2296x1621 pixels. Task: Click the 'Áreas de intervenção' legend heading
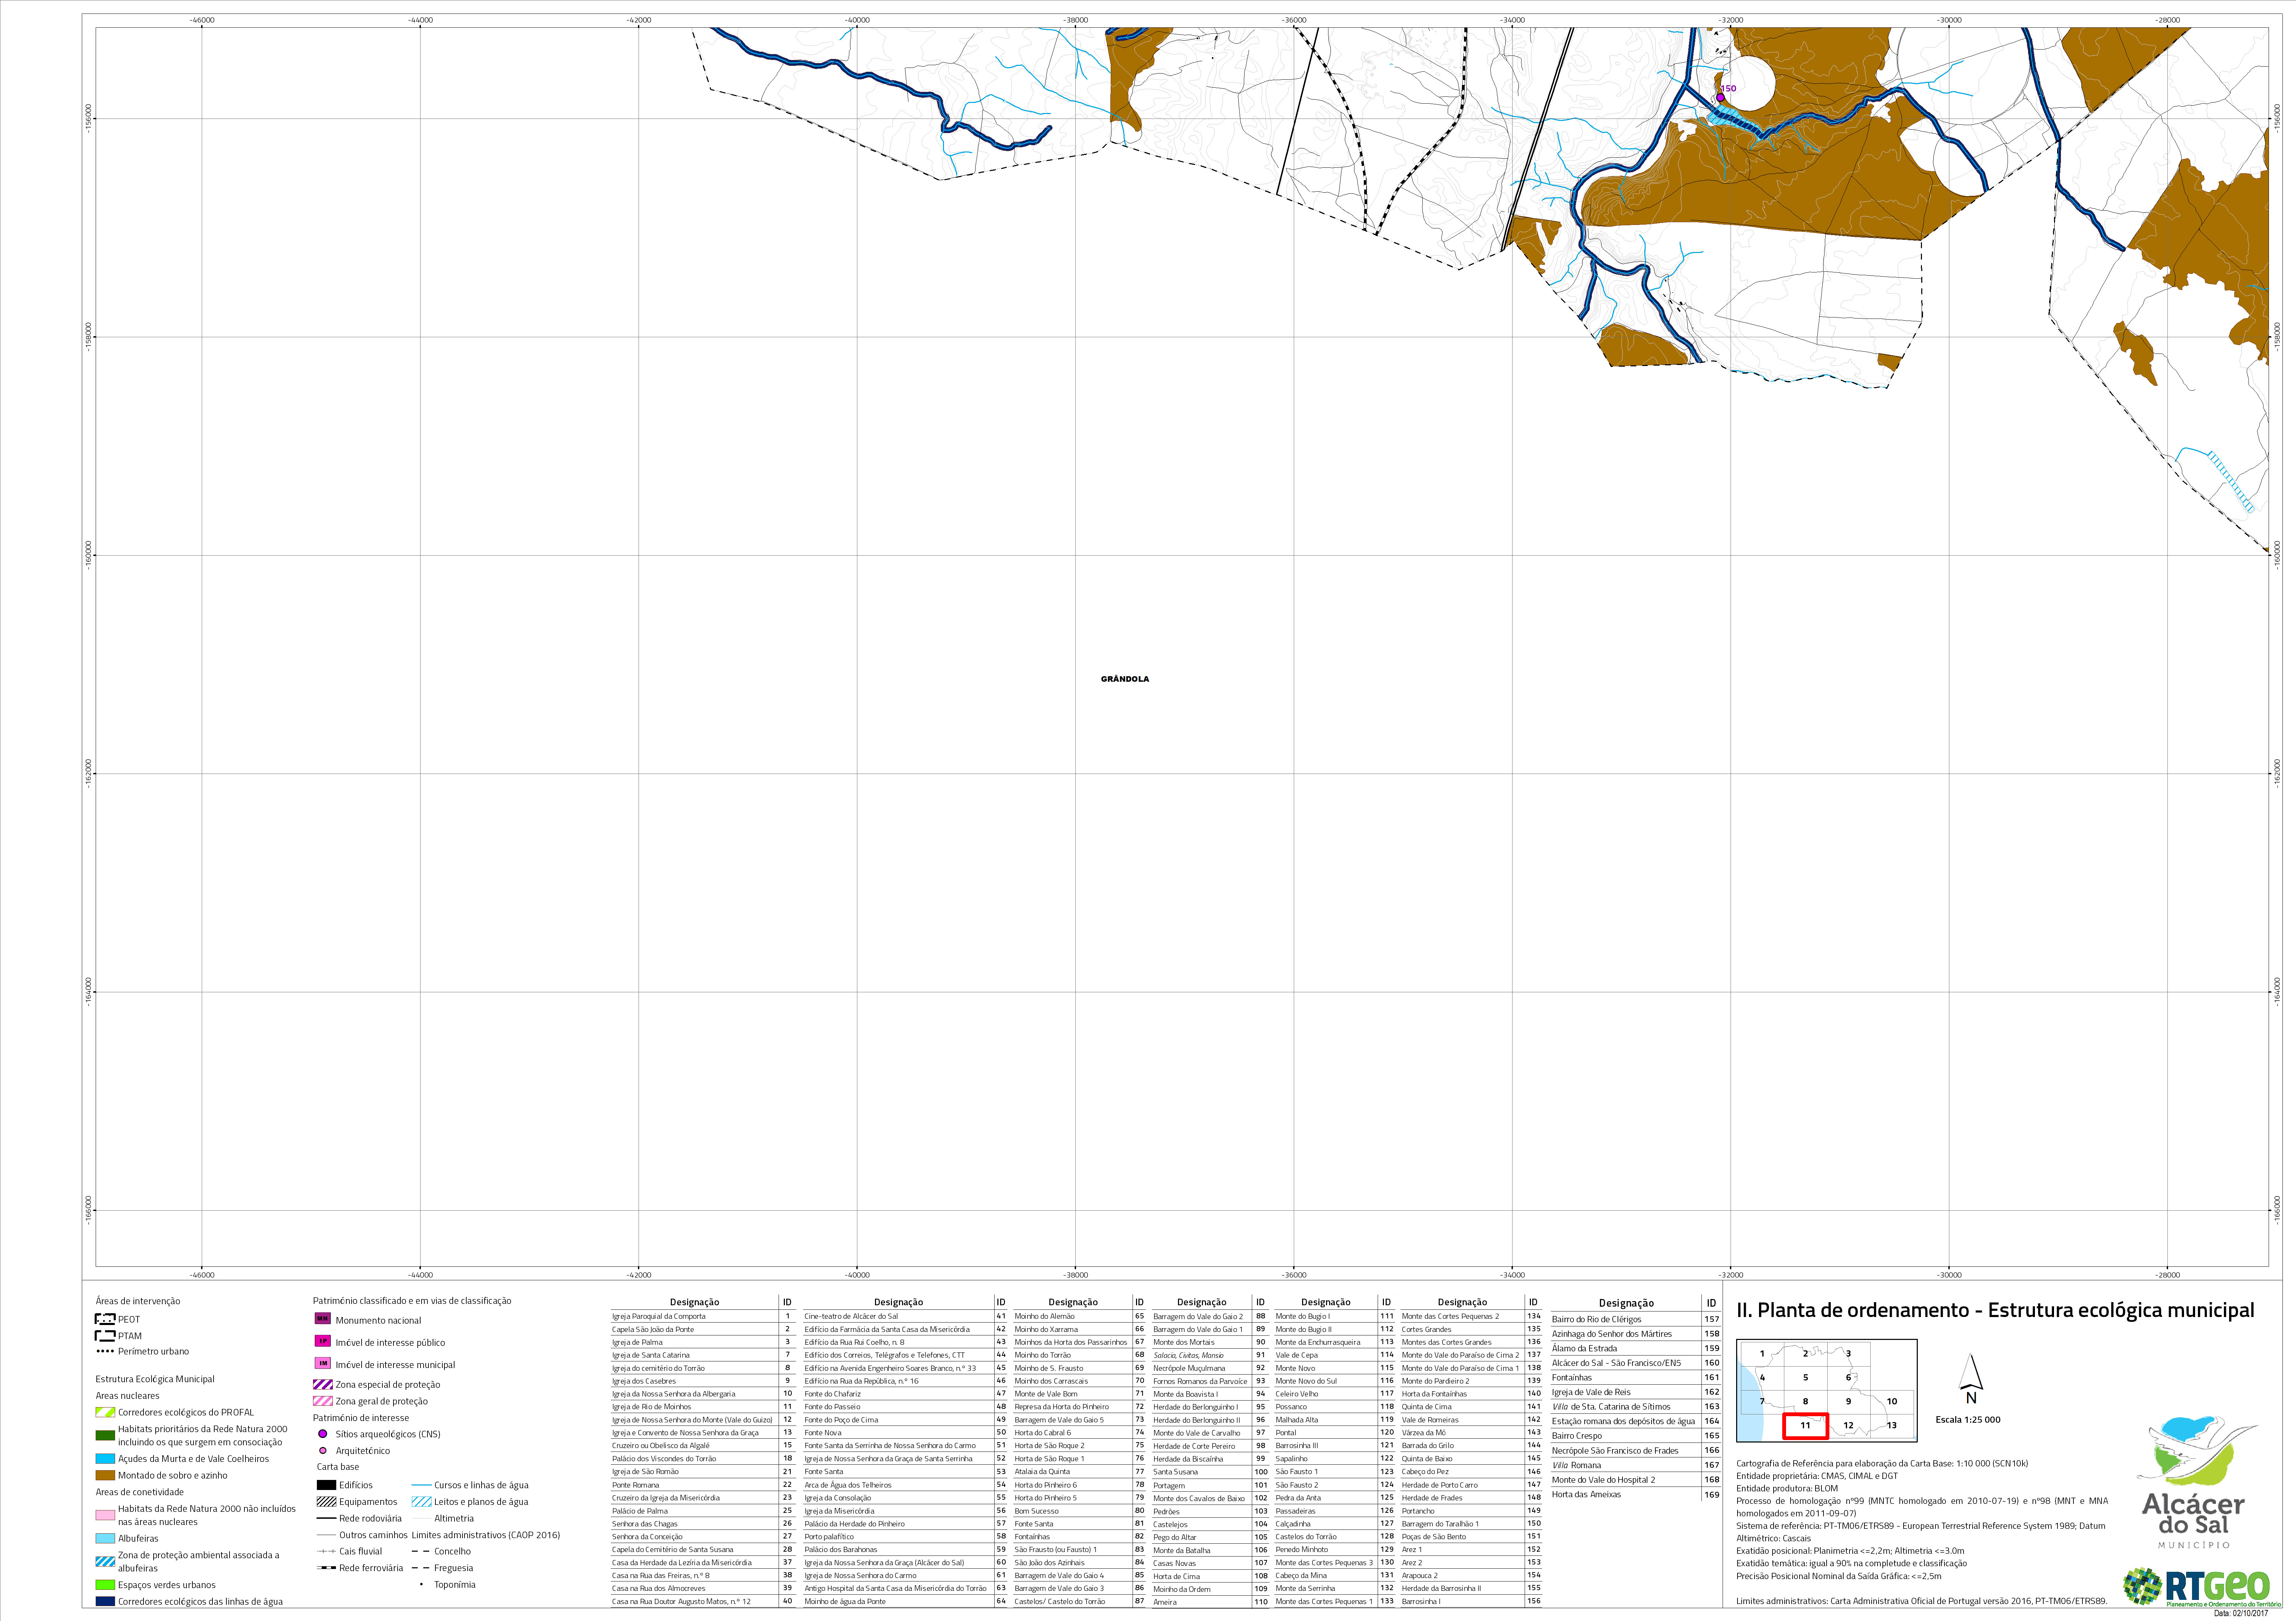click(x=138, y=1301)
